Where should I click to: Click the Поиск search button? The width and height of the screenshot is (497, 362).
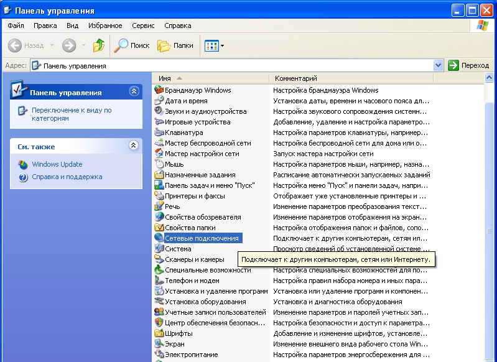click(131, 45)
